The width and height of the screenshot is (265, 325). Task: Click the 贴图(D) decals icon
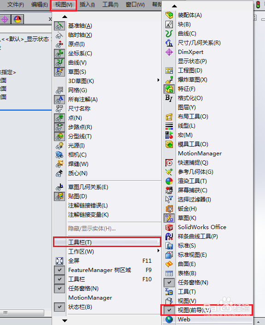click(59, 196)
